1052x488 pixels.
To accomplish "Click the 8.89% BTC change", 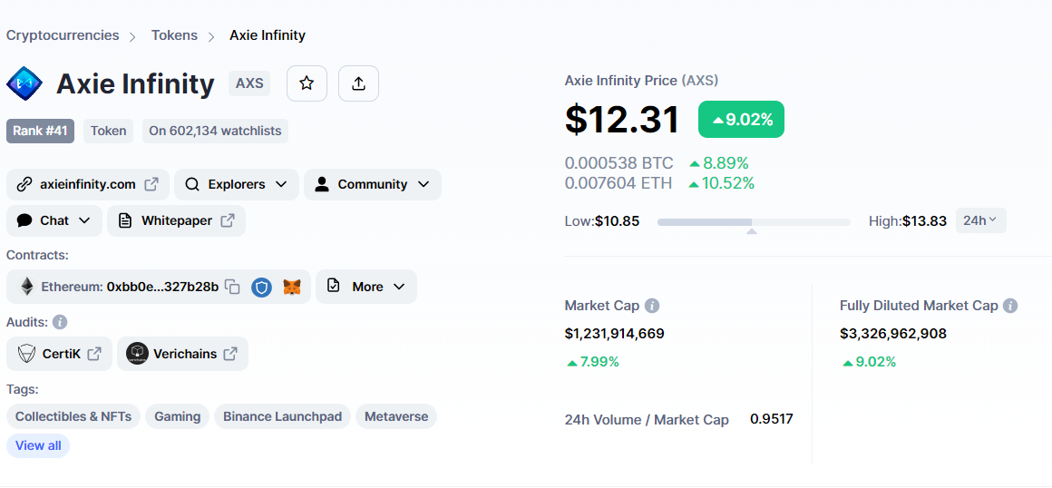I will point(718,163).
